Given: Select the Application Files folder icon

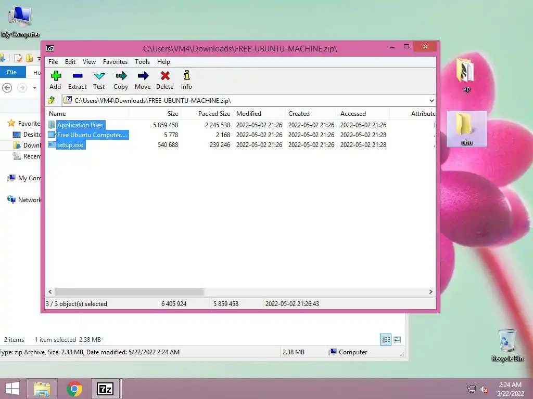Looking at the screenshot, I should (x=52, y=125).
